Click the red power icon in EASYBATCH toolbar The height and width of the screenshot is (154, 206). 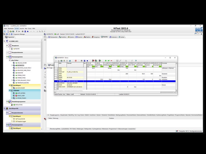76,61
